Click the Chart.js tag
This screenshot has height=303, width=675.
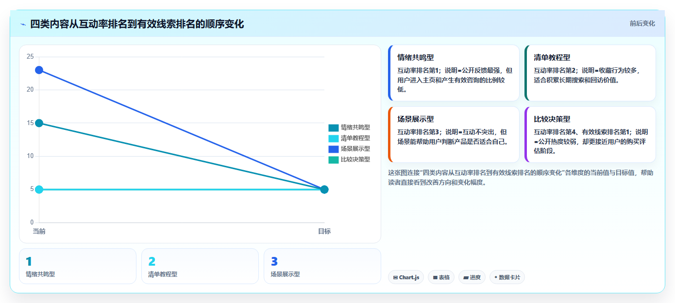406,277
